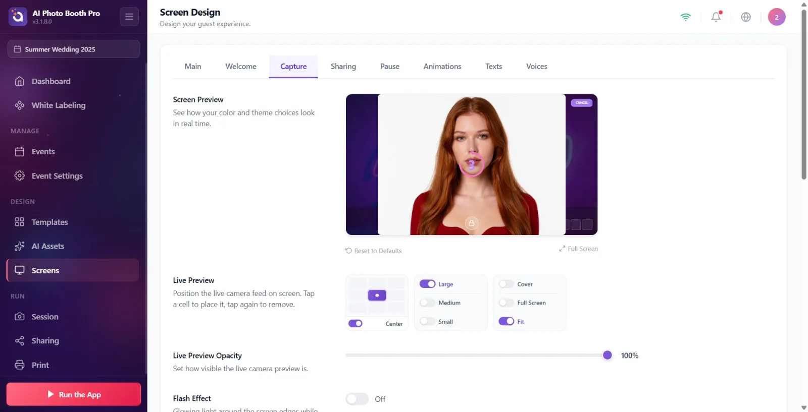Viewport: 808px width, 412px height.
Task: Enable Full Screen fit mode toggle
Action: 506,303
